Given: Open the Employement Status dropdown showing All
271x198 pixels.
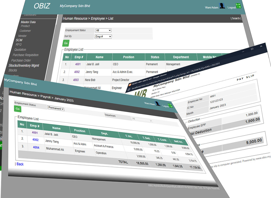Looking at the screenshot, I should [x=103, y=30].
